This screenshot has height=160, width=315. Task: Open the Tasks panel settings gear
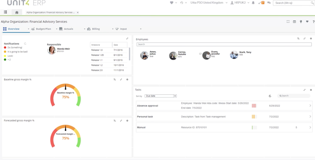pyautogui.click(x=311, y=90)
